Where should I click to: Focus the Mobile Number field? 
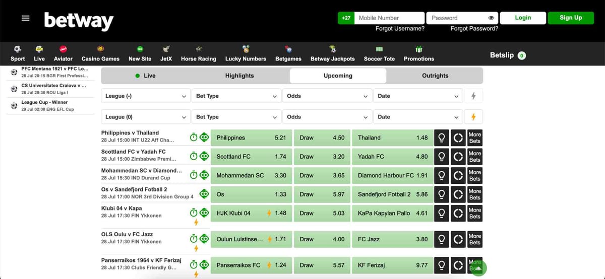tap(389, 18)
